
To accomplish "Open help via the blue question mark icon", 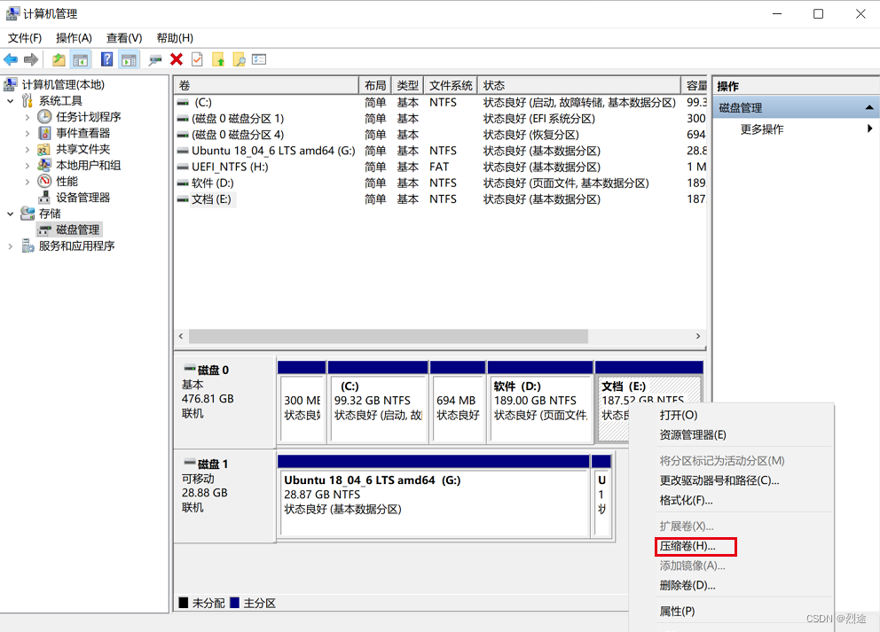I will pyautogui.click(x=106, y=59).
